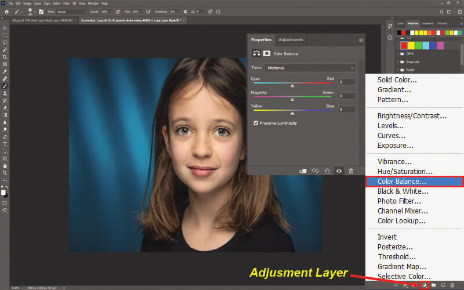Select the Zoom tool in toolbar
The image size is (464, 290).
click(x=5, y=173)
